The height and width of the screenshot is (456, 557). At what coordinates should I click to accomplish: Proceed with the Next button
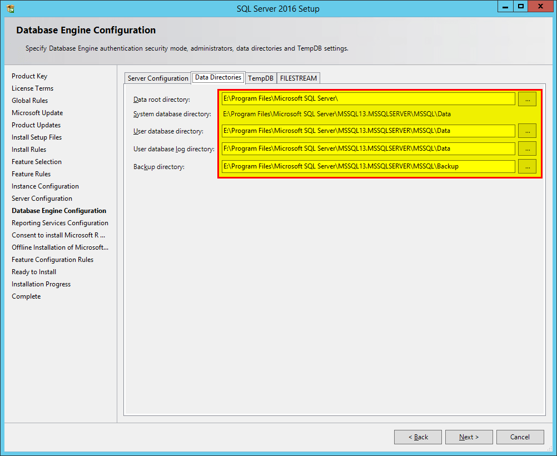pos(469,437)
